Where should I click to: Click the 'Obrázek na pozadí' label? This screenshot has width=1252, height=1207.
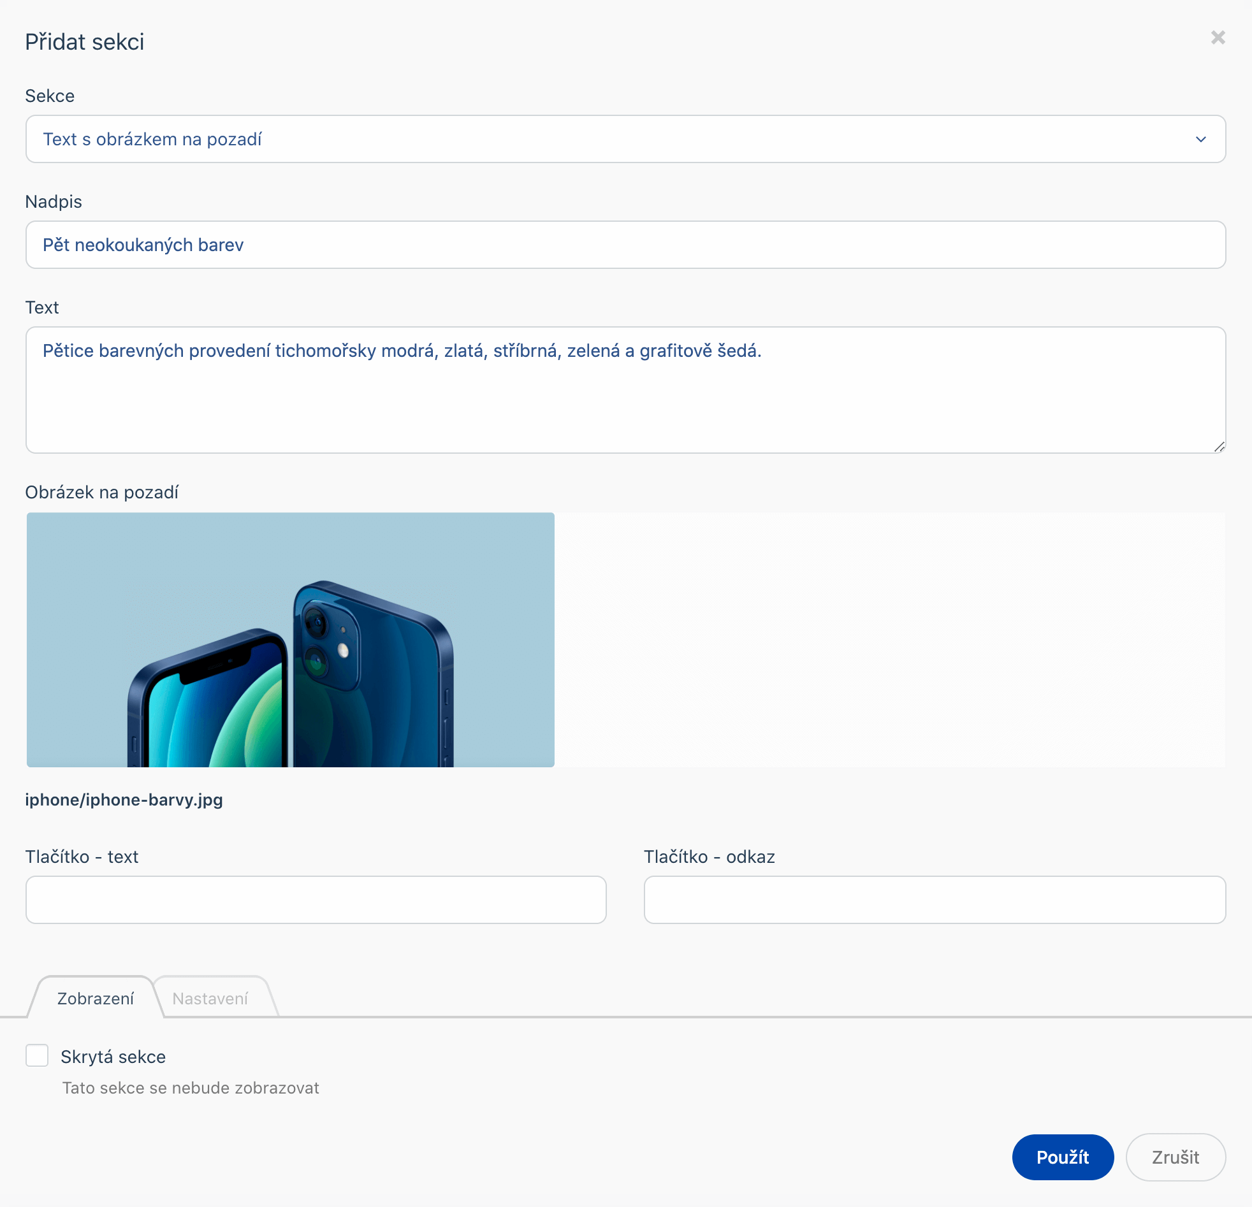(101, 493)
